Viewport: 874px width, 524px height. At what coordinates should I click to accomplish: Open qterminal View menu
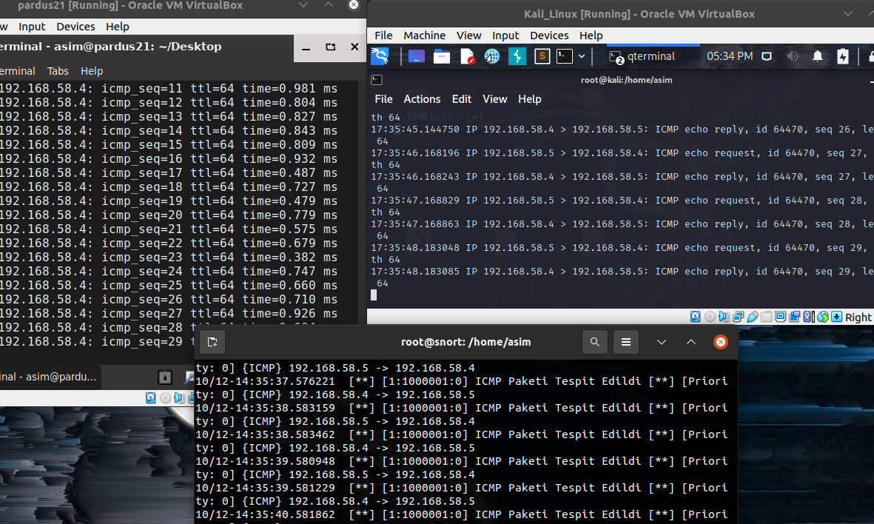point(495,99)
